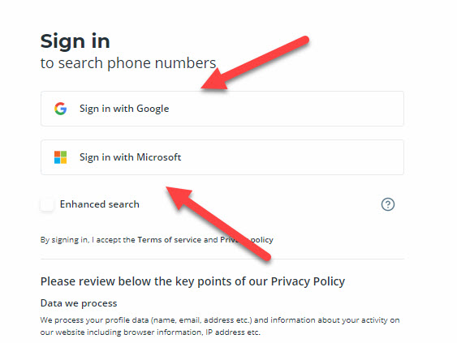Click the "Enhanced search" label text
The height and width of the screenshot is (343, 457).
[99, 204]
